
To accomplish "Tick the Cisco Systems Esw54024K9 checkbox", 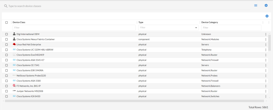I will coord(7,55).
